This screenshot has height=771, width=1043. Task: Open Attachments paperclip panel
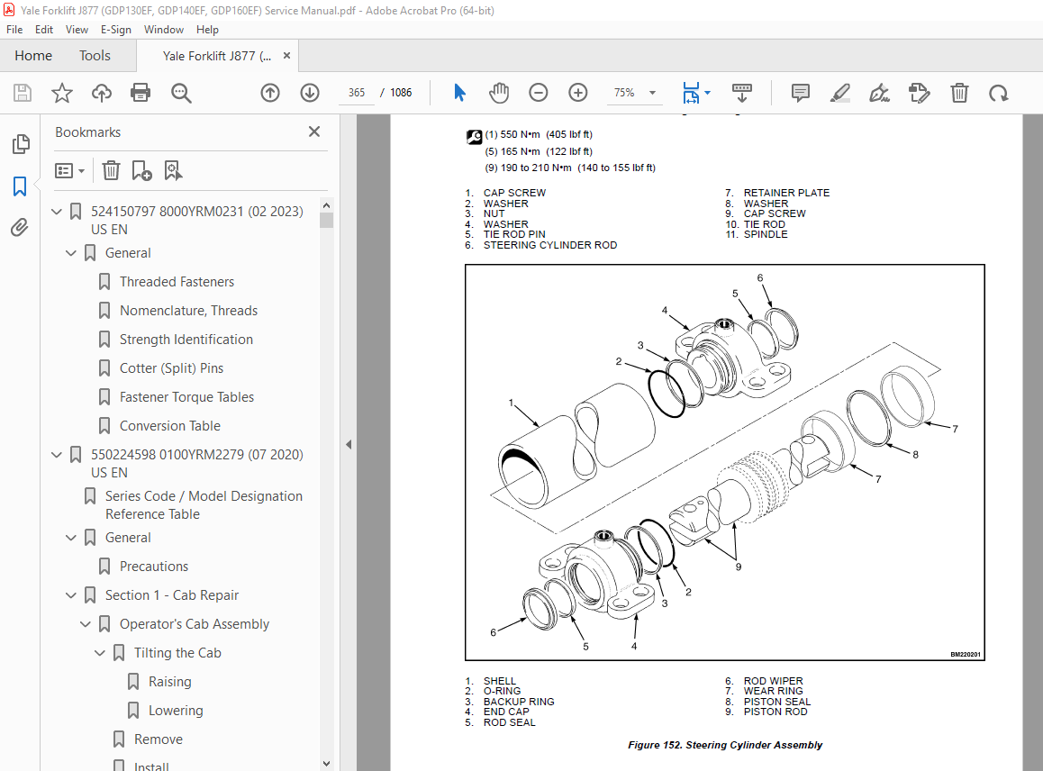click(x=20, y=228)
